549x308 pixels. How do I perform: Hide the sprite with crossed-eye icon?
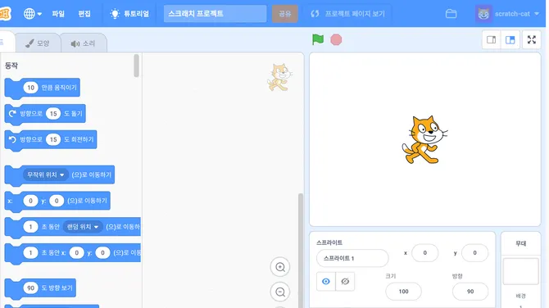(345, 282)
